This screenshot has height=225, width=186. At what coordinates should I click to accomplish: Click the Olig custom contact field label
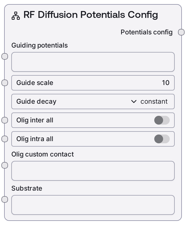click(x=42, y=154)
